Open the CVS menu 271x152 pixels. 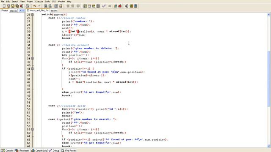pos(54,1)
